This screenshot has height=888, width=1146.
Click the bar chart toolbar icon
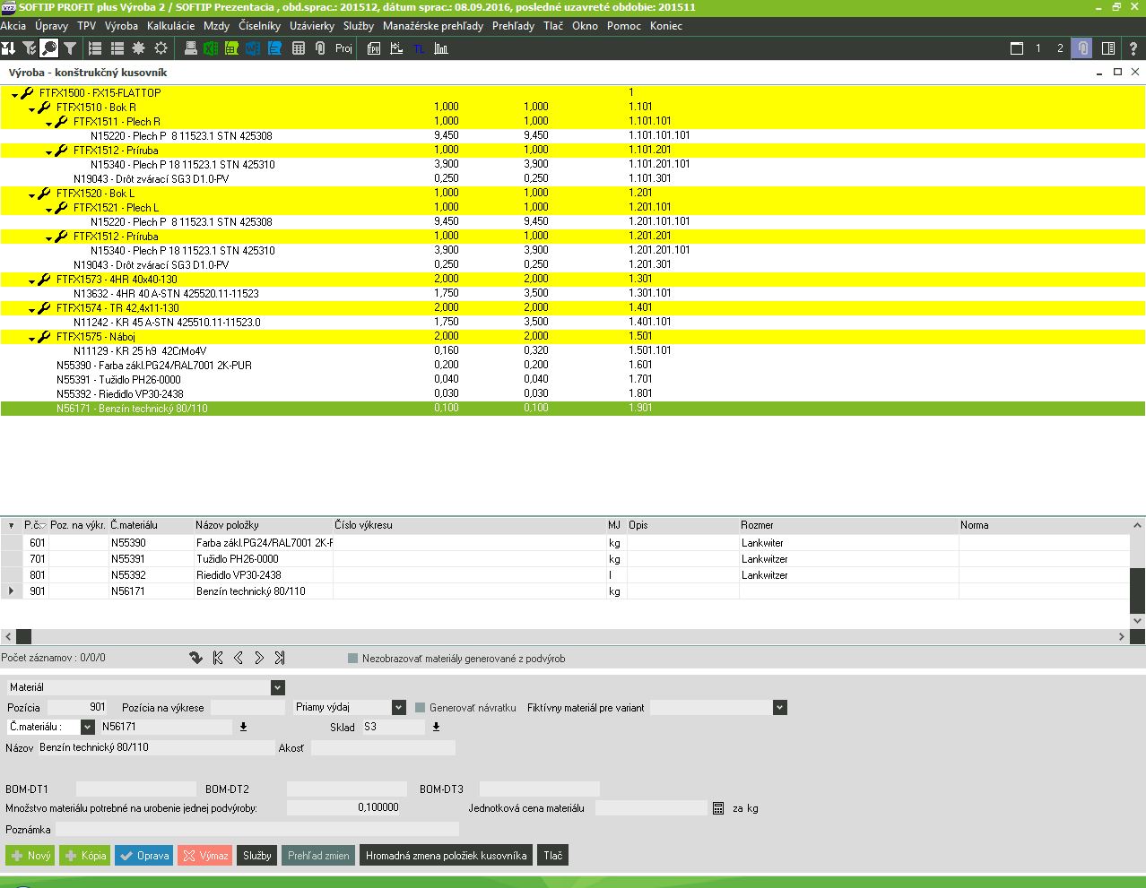click(441, 48)
